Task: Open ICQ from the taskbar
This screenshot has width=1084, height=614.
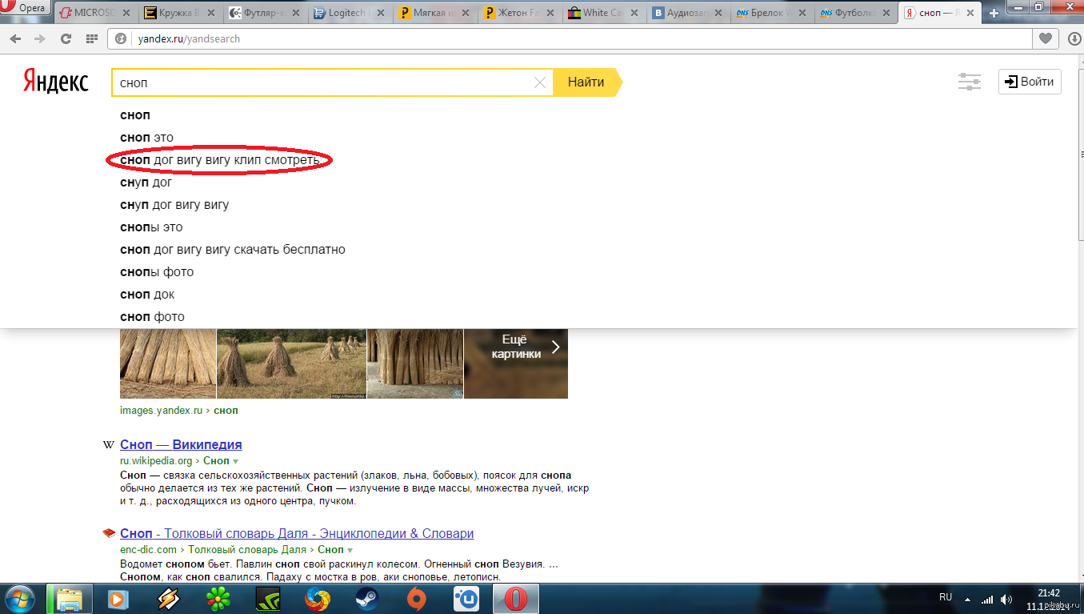Action: [x=218, y=598]
